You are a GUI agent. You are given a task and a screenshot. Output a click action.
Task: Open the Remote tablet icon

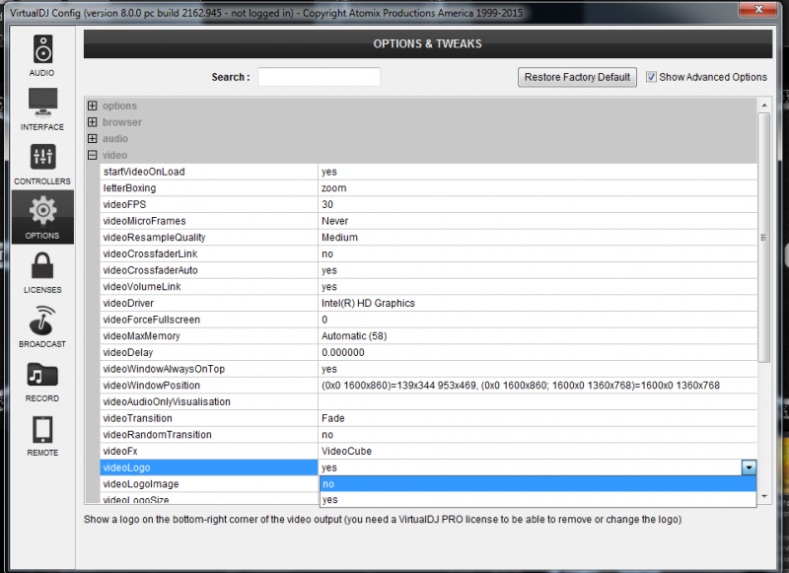(42, 430)
